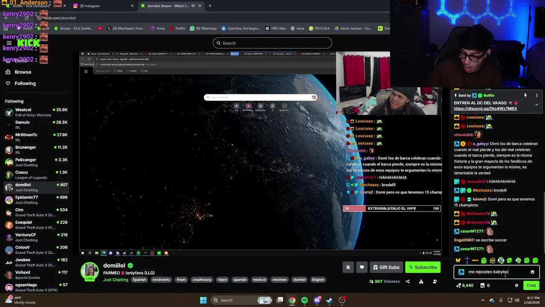Open ogsantiago channel in Following list
This screenshot has width=545, height=307.
pyautogui.click(x=37, y=287)
